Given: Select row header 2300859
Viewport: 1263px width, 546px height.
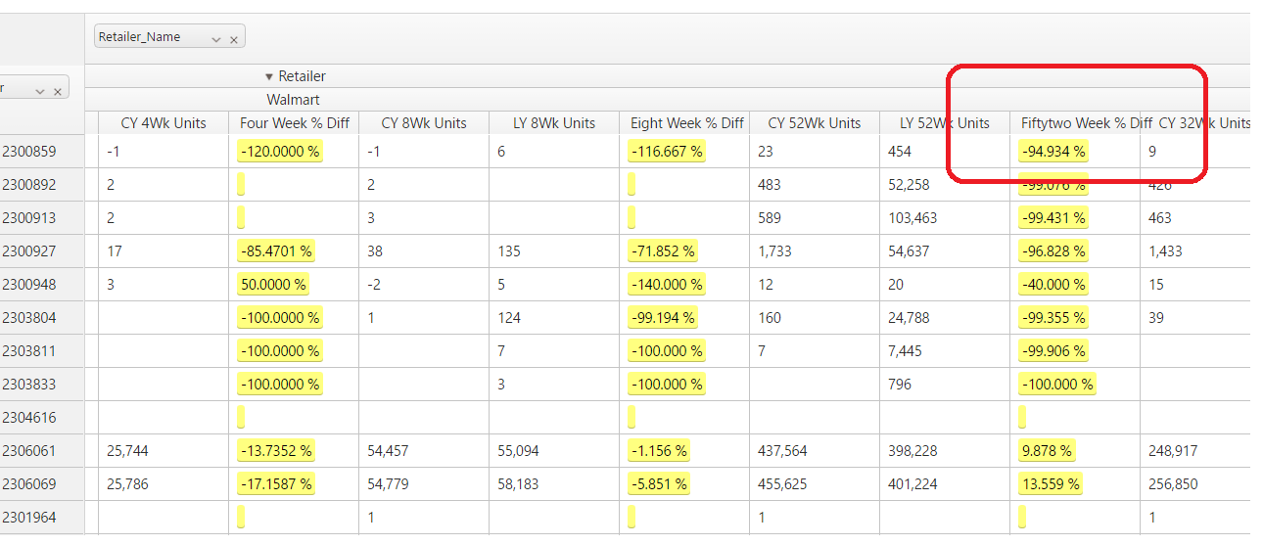Looking at the screenshot, I should click(x=29, y=152).
